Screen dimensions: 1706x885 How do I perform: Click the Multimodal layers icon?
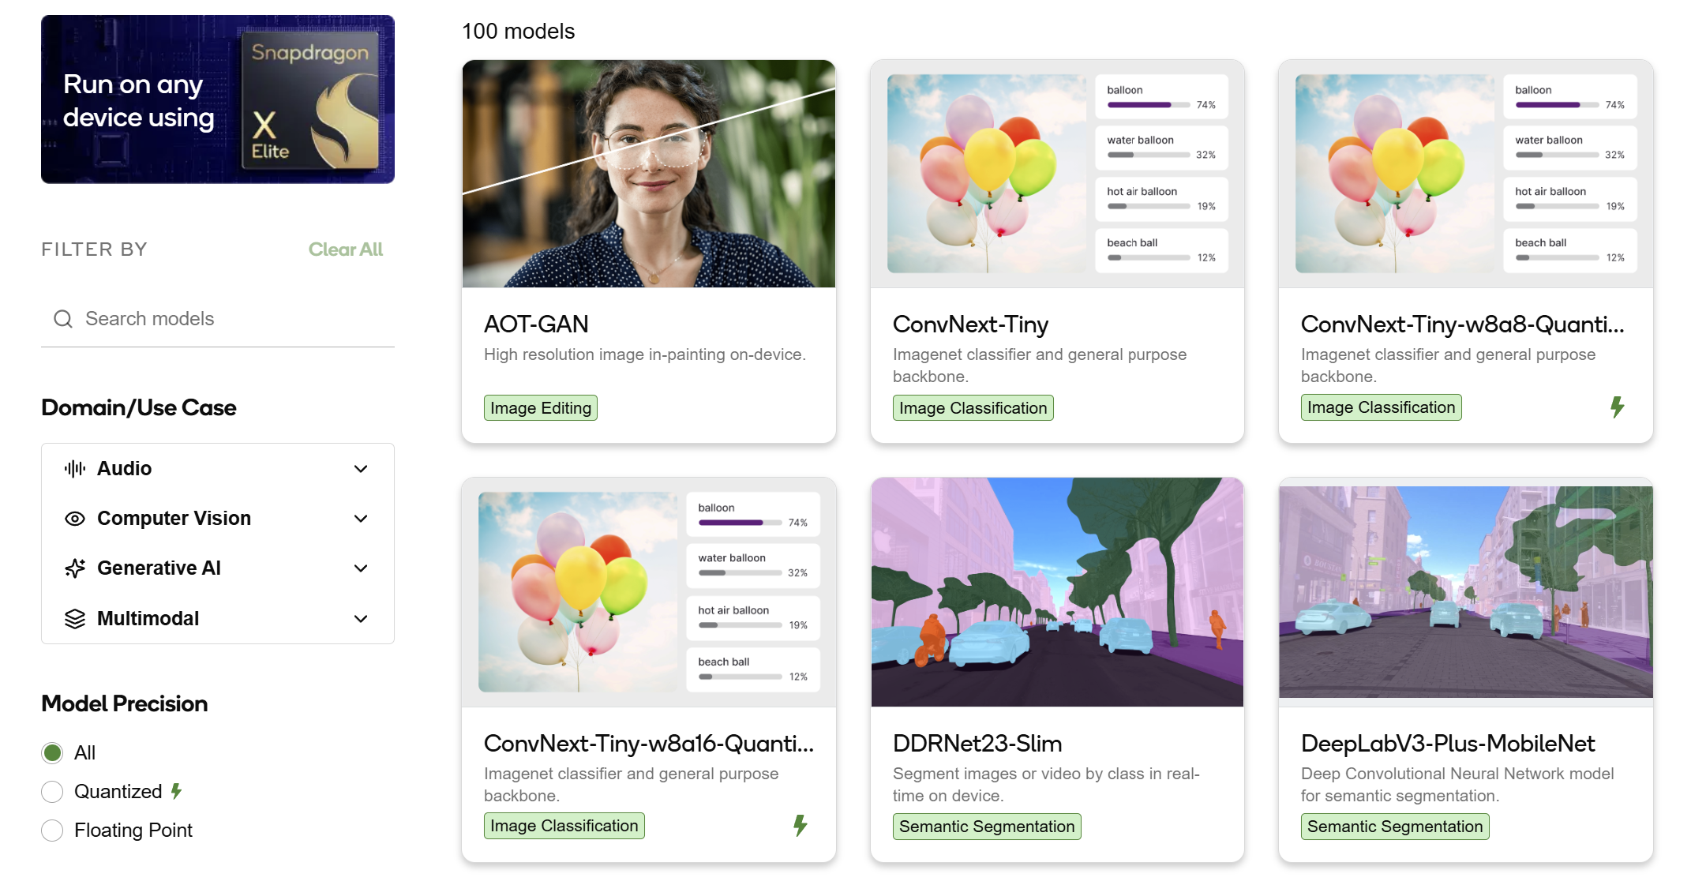point(75,619)
